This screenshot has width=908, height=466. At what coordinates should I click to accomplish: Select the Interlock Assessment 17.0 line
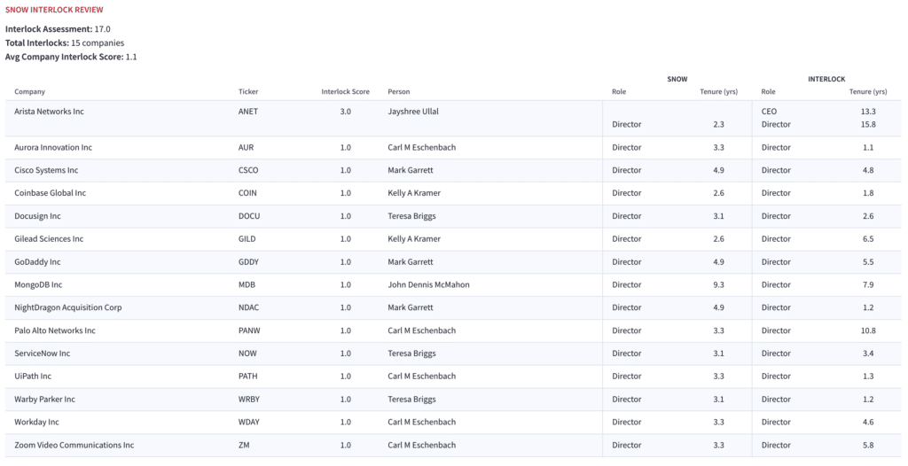(x=58, y=29)
